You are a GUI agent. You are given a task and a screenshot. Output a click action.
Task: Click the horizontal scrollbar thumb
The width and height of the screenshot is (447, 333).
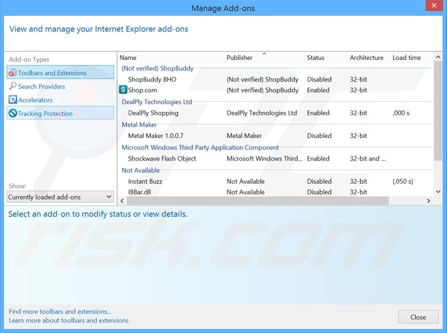257,201
